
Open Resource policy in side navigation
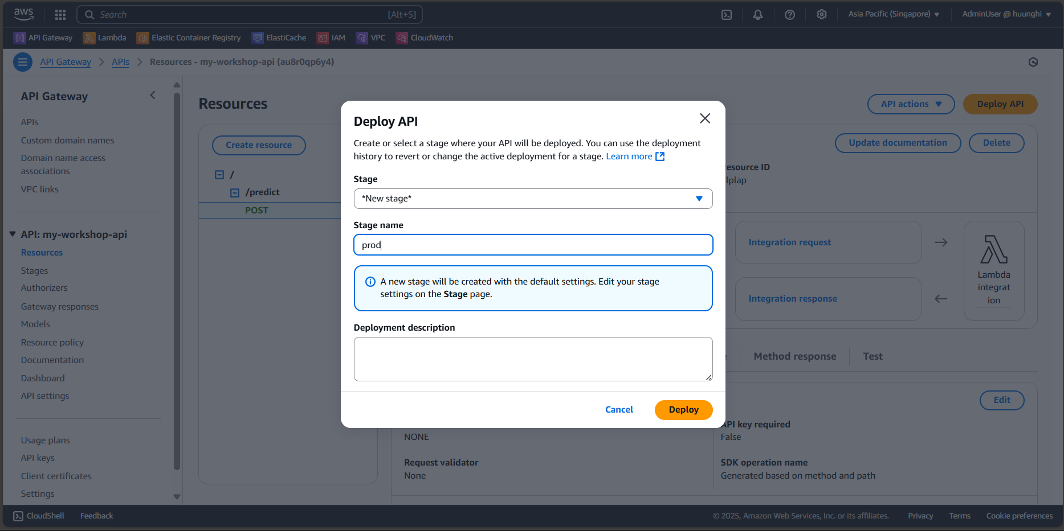coord(52,343)
